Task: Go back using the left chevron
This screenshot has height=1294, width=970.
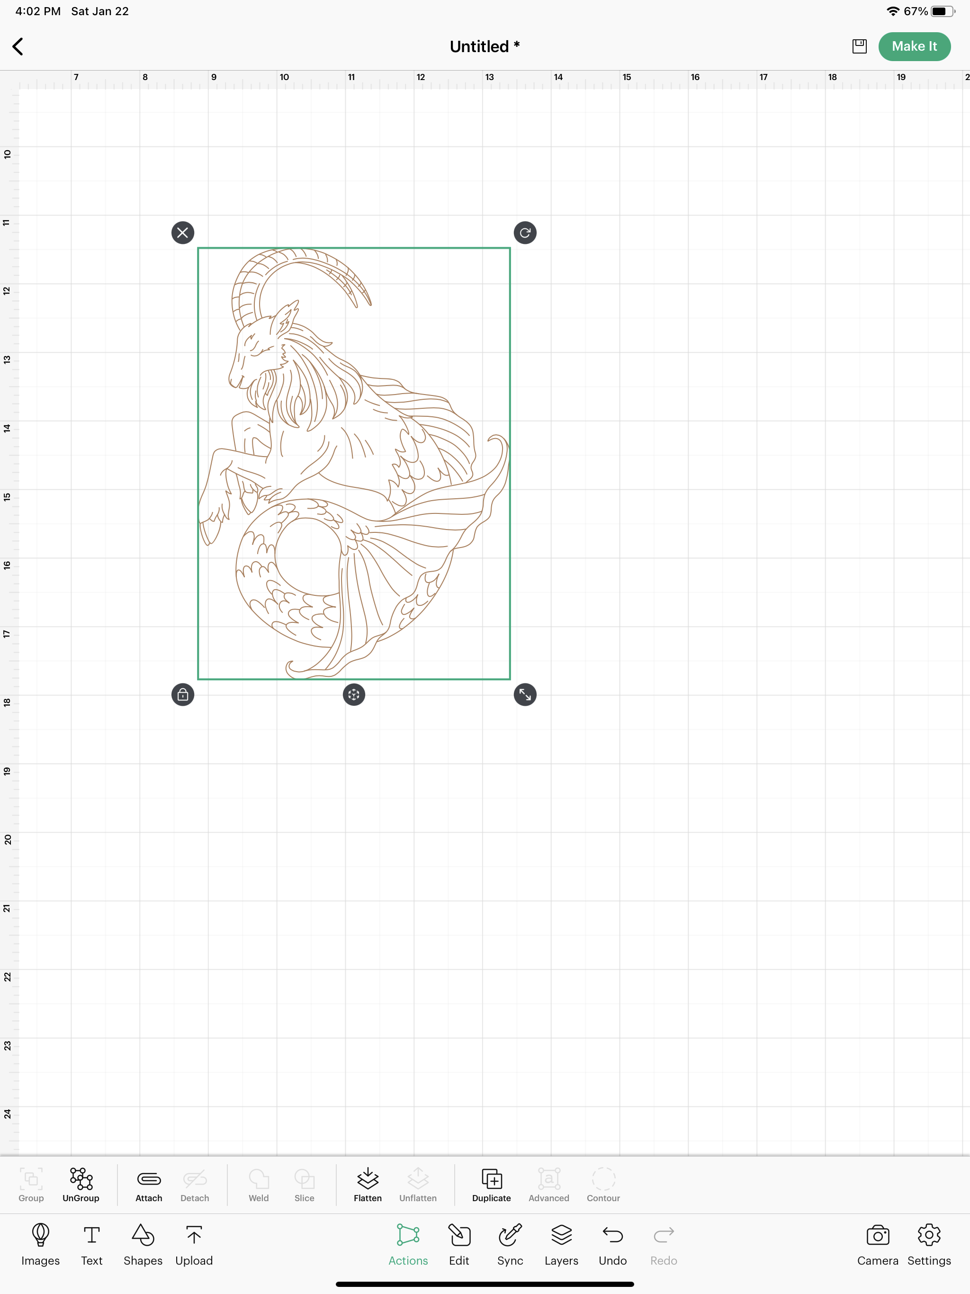Action: click(18, 46)
